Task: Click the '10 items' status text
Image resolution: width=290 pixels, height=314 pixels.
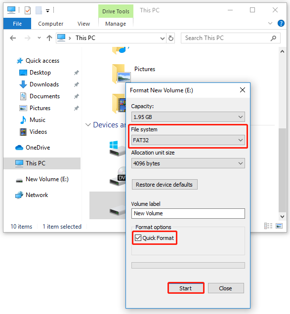Action: (x=21, y=227)
